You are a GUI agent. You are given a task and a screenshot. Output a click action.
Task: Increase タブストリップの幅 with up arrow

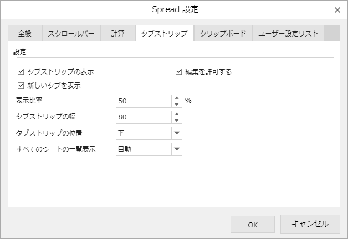[x=177, y=114]
